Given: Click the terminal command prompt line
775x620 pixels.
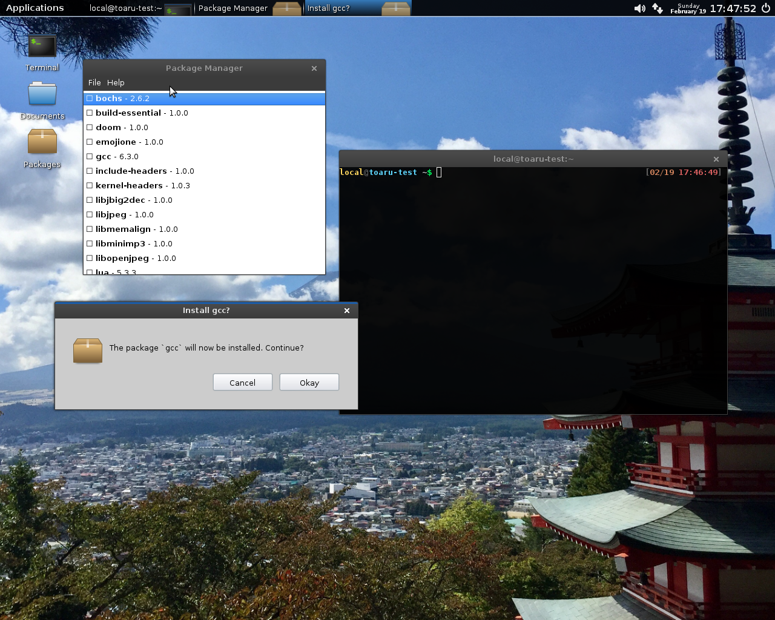Looking at the screenshot, I should tap(530, 173).
